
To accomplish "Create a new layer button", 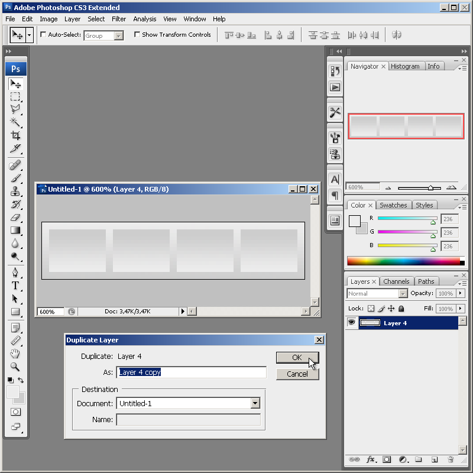I will (x=435, y=459).
